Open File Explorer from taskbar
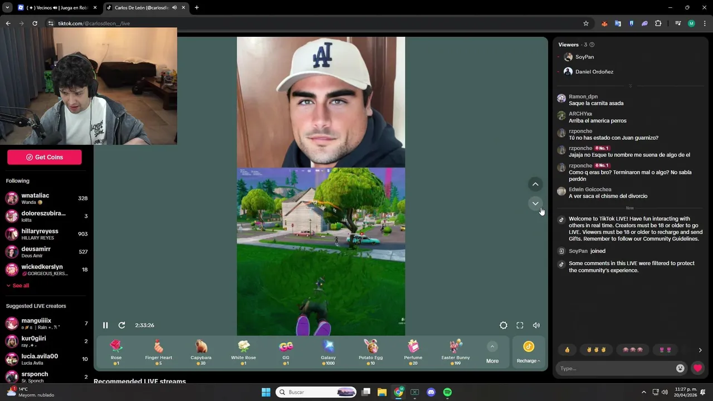713x401 pixels. [382, 392]
